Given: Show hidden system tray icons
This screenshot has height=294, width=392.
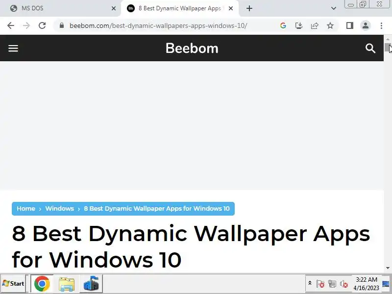Looking at the screenshot, I should (x=310, y=283).
